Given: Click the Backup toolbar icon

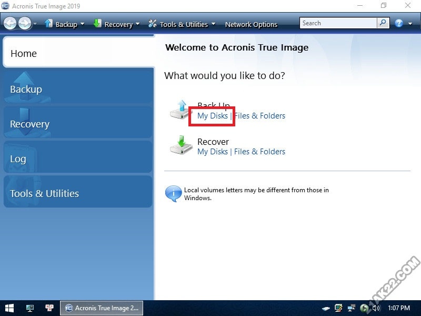Looking at the screenshot, I should 49,24.
